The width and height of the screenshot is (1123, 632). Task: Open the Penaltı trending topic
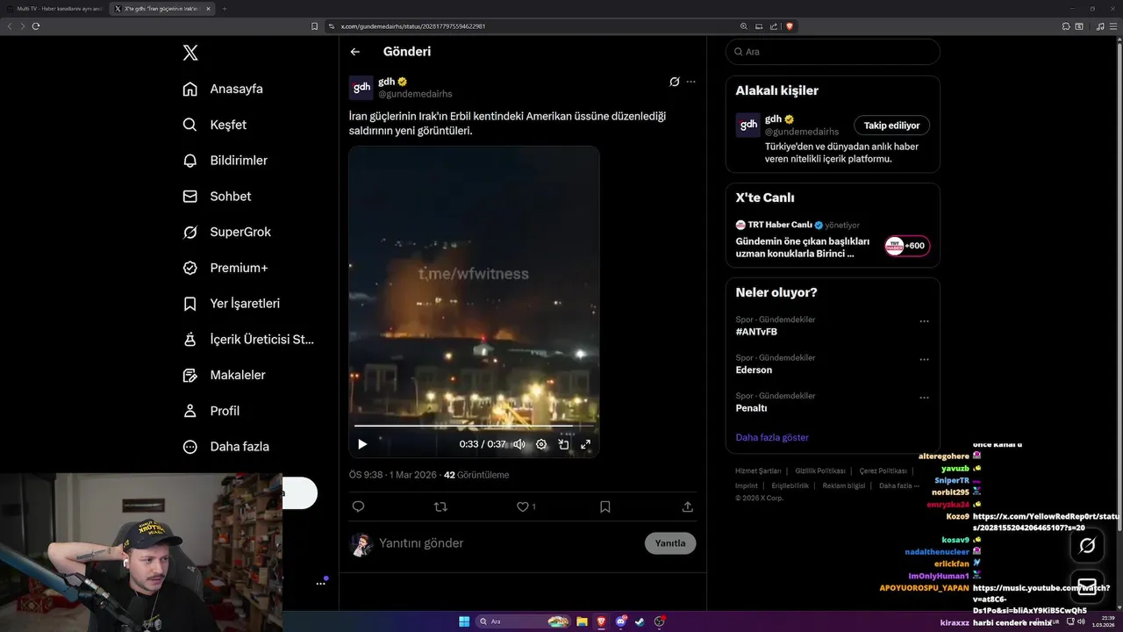click(751, 408)
